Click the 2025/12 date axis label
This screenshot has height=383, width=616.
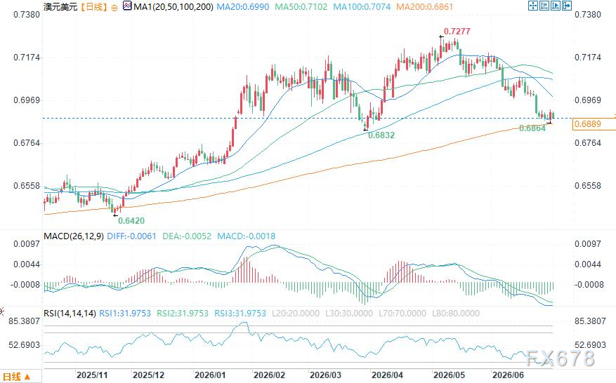pyautogui.click(x=148, y=375)
